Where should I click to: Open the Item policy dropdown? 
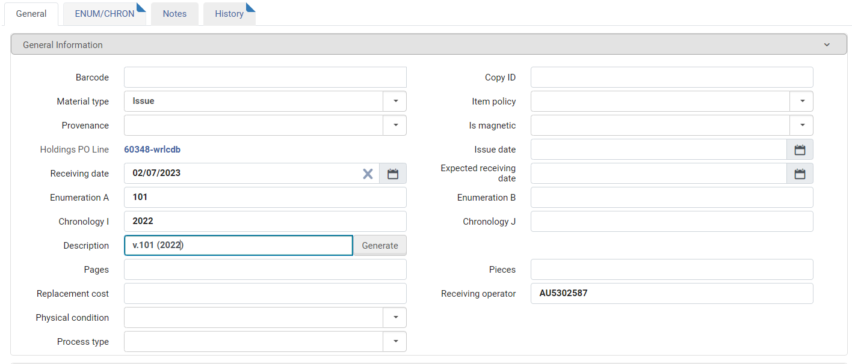click(x=802, y=102)
